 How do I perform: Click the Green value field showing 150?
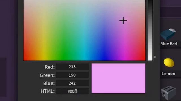pyautogui.click(x=72, y=75)
